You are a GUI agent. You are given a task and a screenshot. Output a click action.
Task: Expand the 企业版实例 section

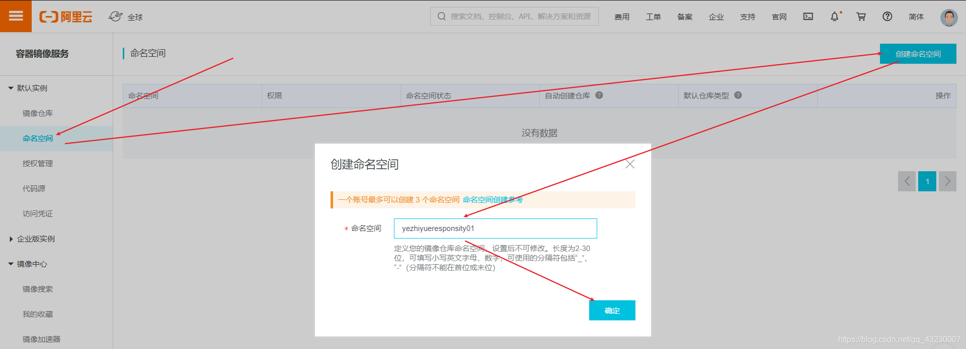32,239
